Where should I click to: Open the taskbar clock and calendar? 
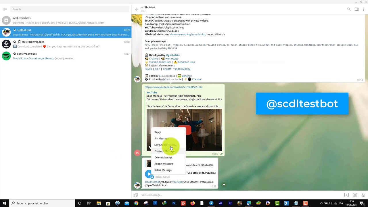[x=351, y=203]
